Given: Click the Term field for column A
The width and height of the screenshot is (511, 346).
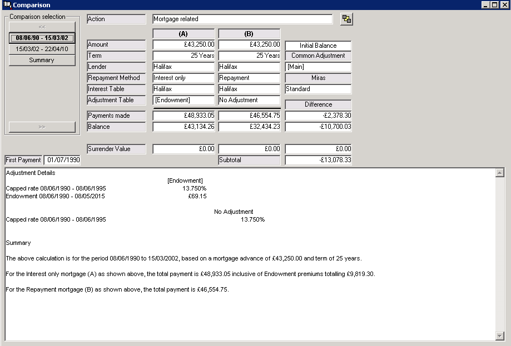Looking at the screenshot, I should [183, 56].
